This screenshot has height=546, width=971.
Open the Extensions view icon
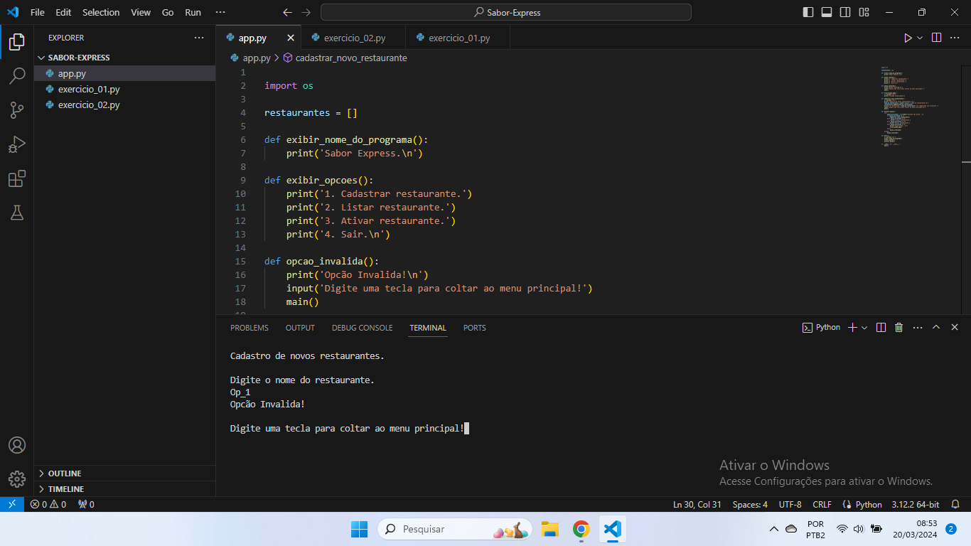[17, 178]
